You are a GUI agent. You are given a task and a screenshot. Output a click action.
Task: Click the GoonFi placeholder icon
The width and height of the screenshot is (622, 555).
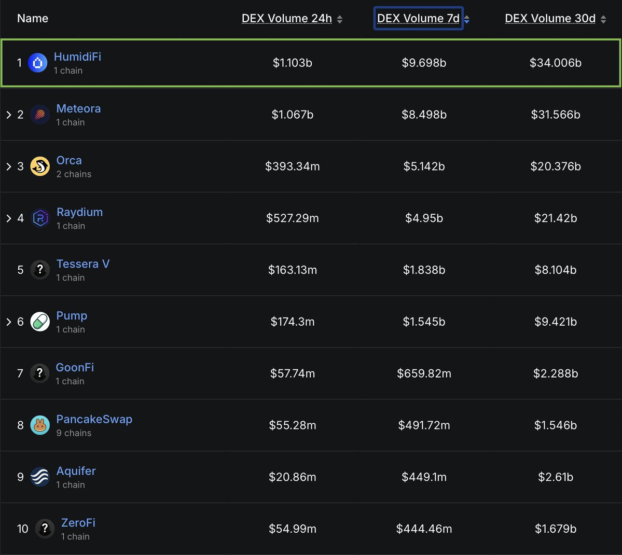pyautogui.click(x=39, y=373)
